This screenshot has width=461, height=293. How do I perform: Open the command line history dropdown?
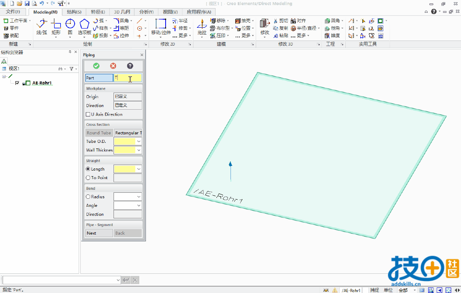coord(118,280)
